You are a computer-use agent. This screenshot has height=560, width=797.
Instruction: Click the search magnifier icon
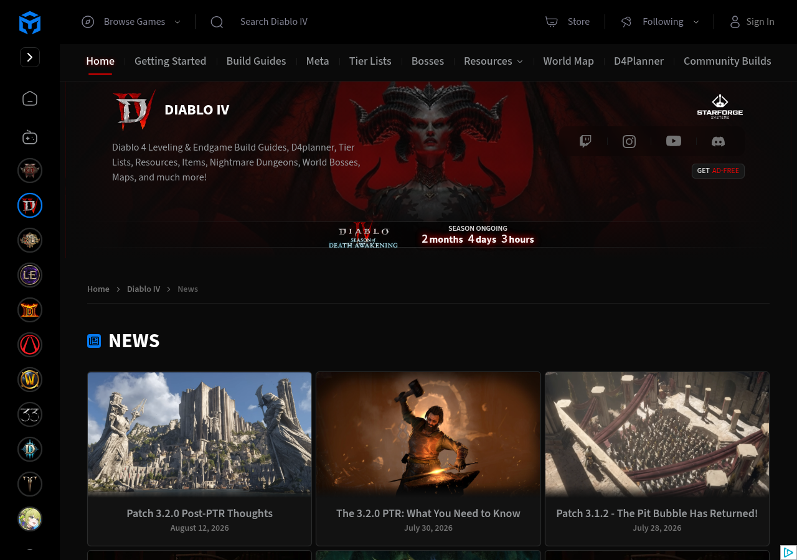(217, 22)
